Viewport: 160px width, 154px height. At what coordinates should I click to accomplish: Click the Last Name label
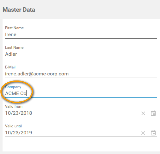[14, 48]
